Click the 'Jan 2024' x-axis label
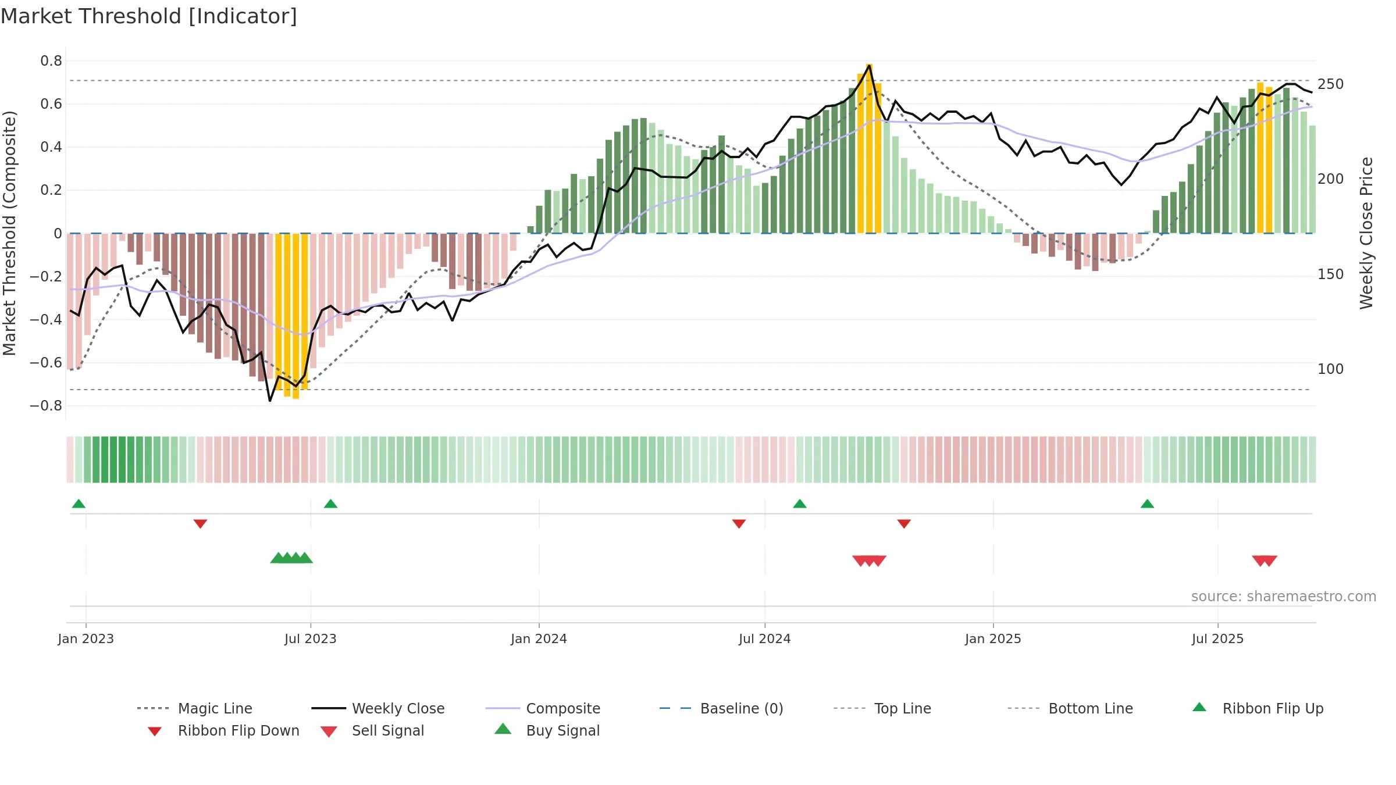Viewport: 1396px width, 785px height. click(x=539, y=638)
